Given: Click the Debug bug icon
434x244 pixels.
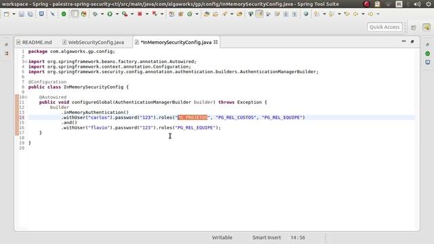Looking at the screenshot, I should (95, 14).
